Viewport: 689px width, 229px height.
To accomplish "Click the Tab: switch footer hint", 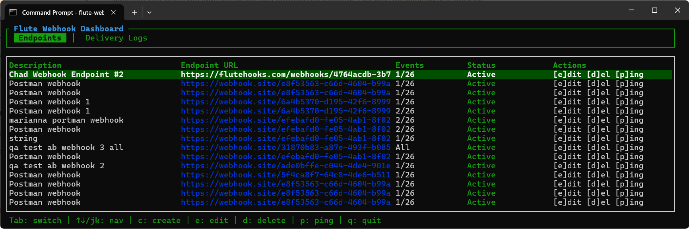I will pos(35,221).
